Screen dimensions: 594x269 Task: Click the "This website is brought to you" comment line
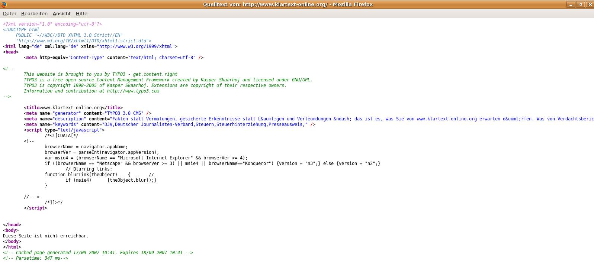click(x=100, y=74)
